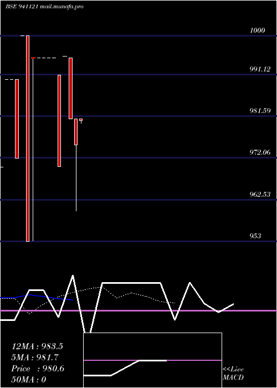Click the '12MA : 983.5' reading
277x388 pixels.
tap(37, 346)
